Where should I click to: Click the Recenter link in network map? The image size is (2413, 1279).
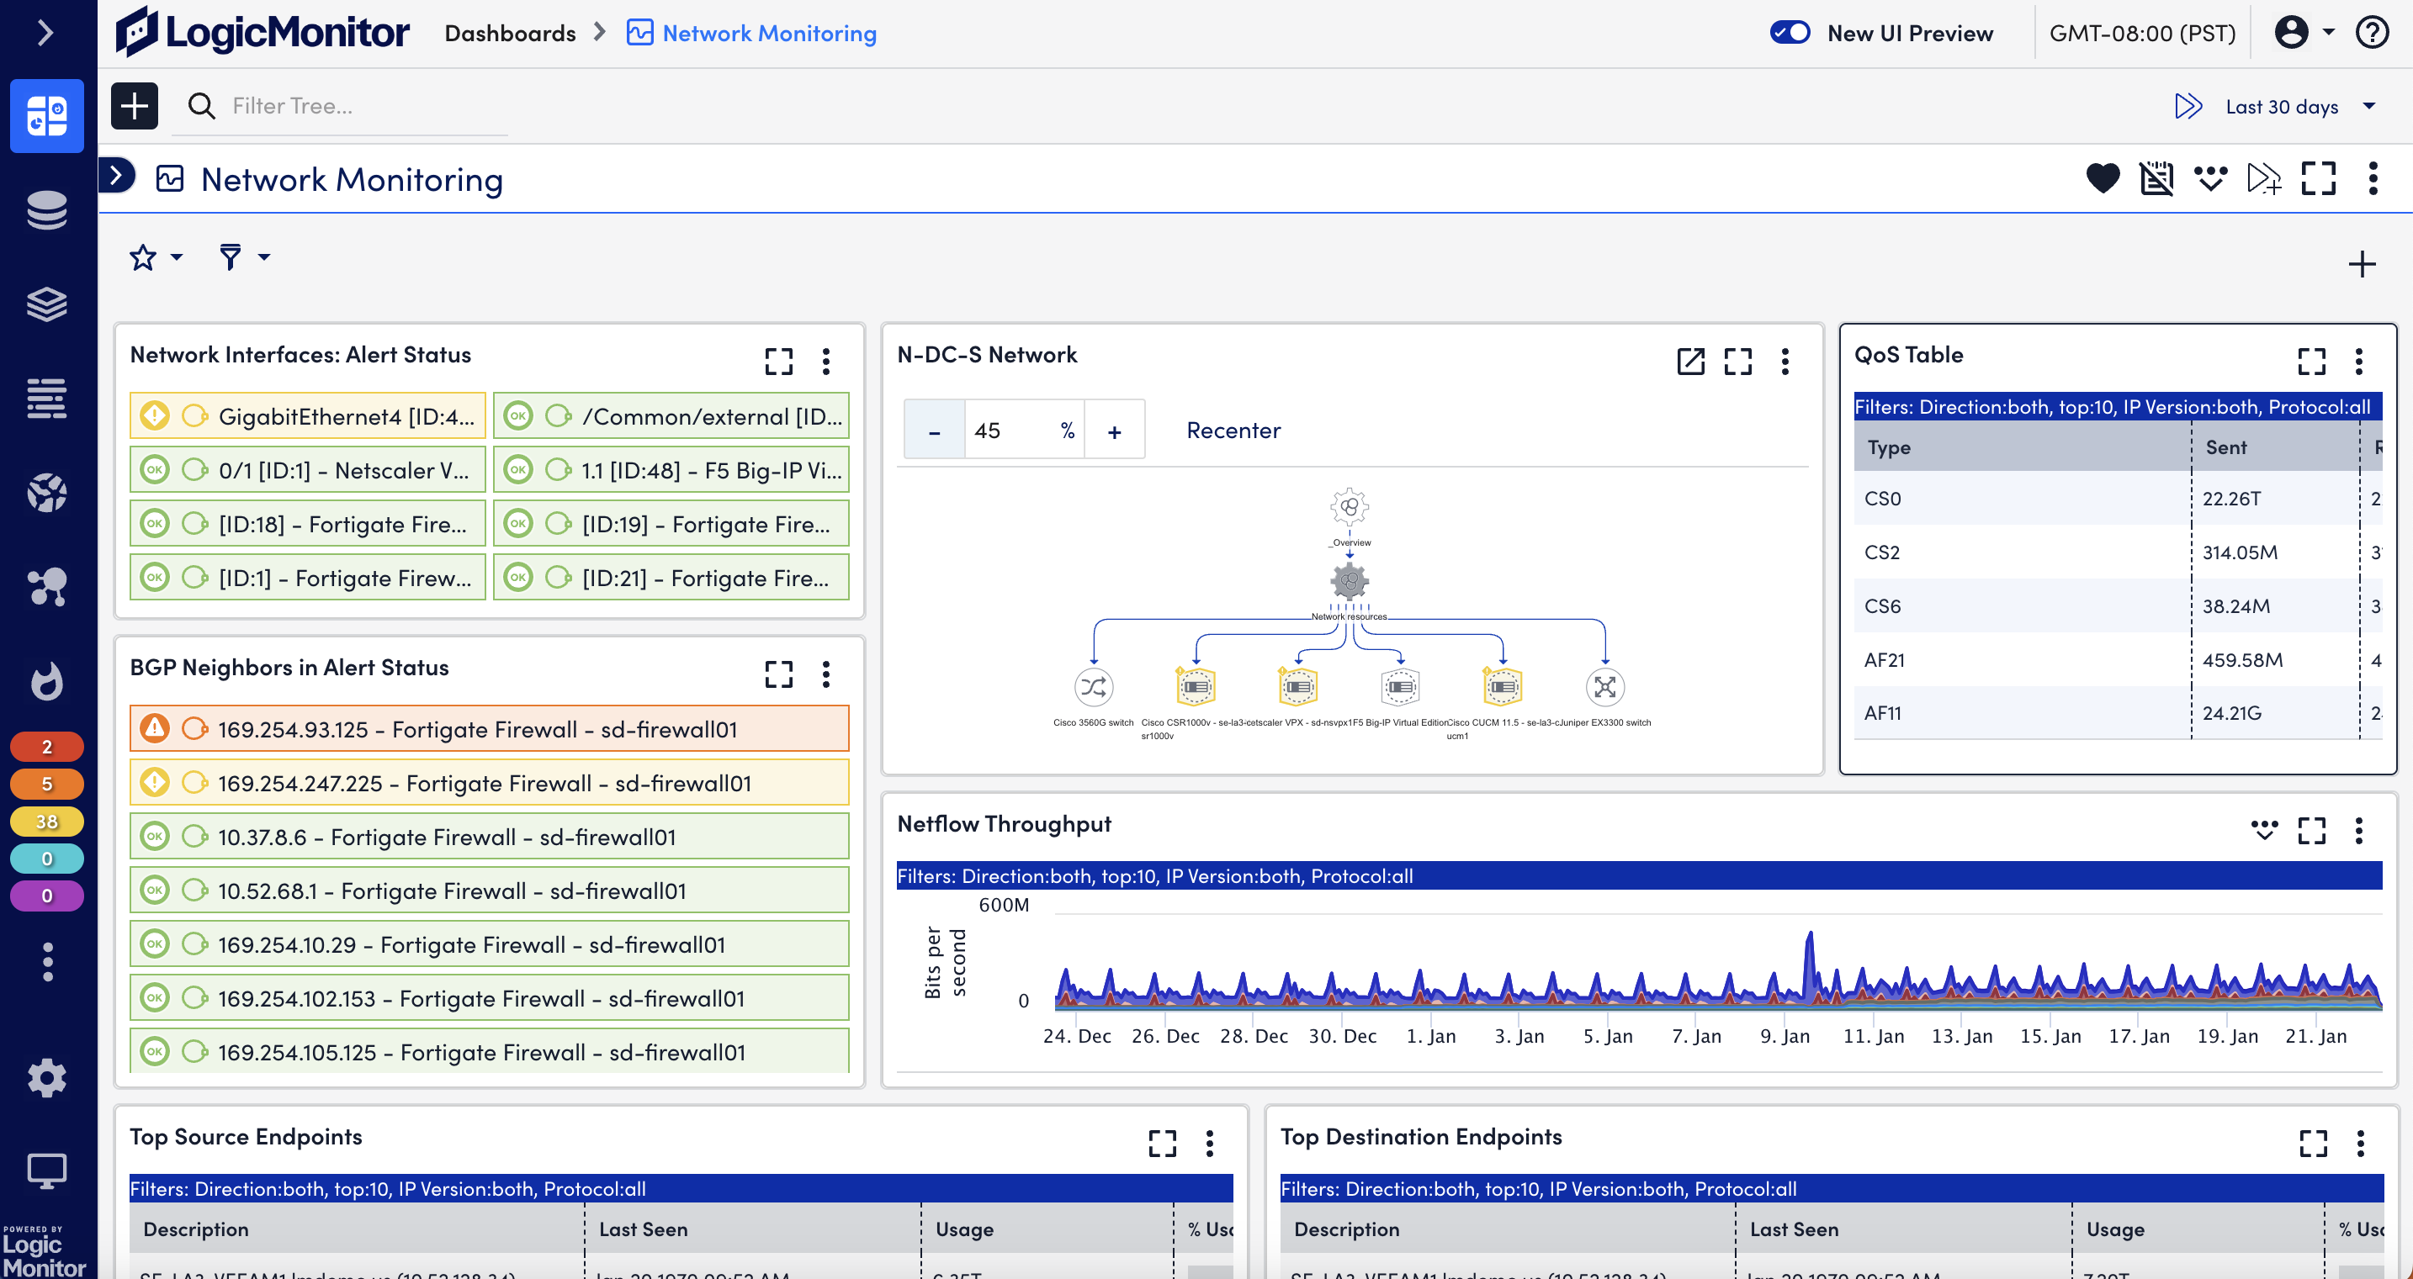1233,430
